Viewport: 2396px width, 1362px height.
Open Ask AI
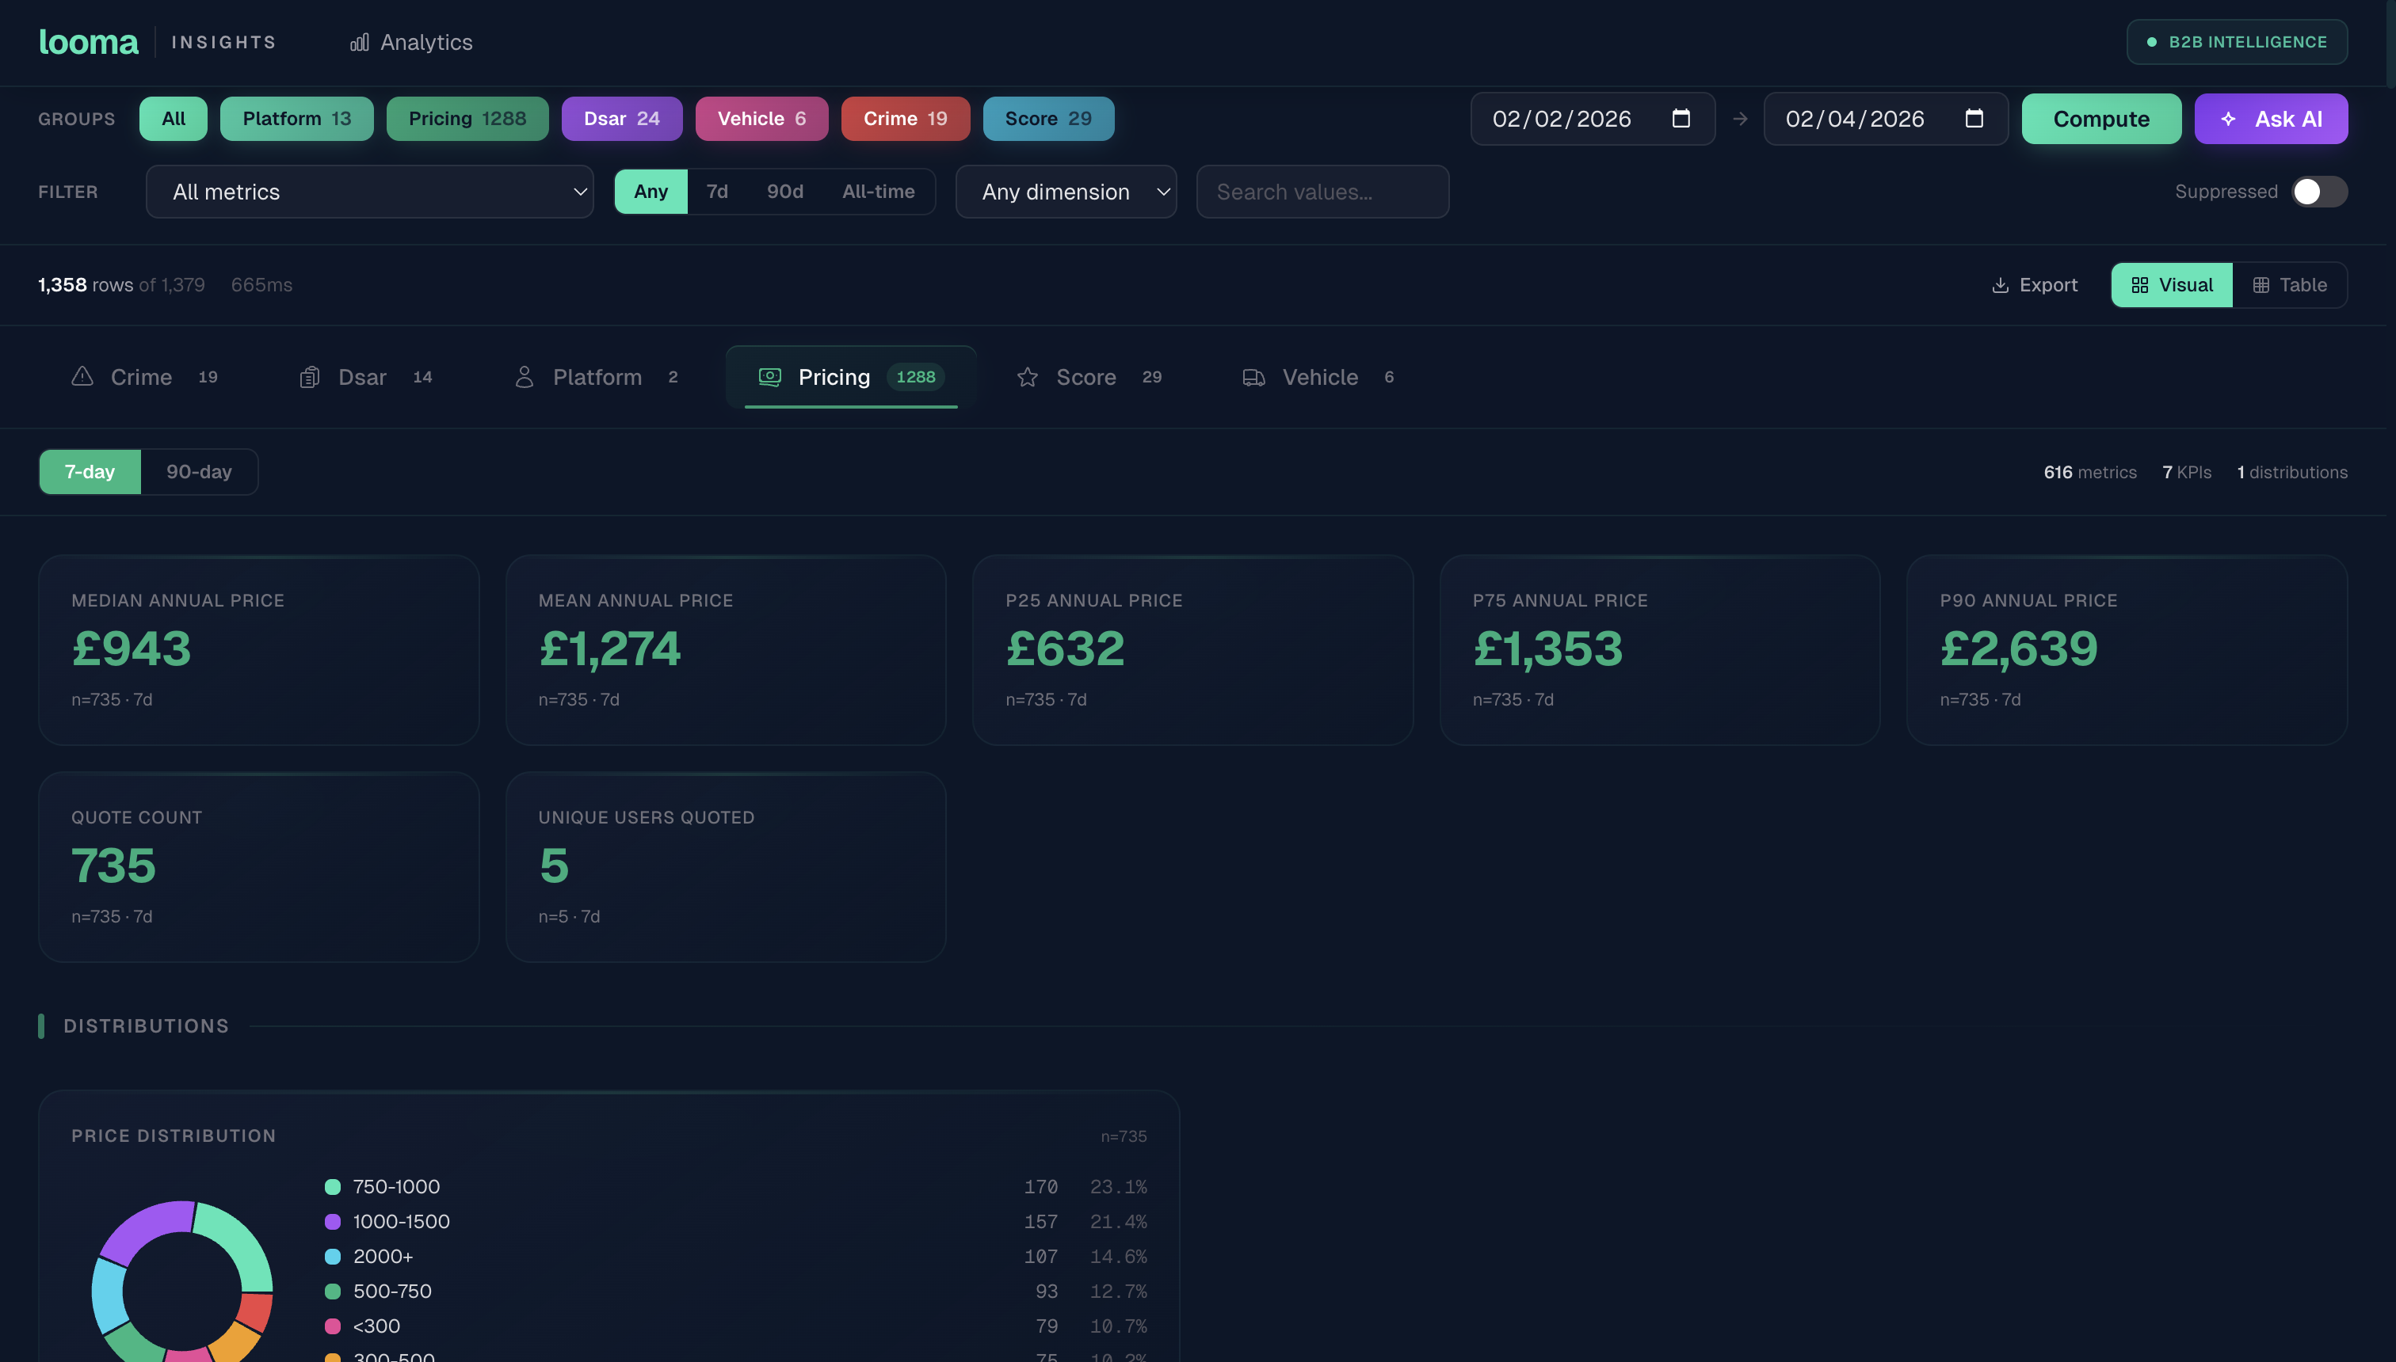(x=2272, y=119)
